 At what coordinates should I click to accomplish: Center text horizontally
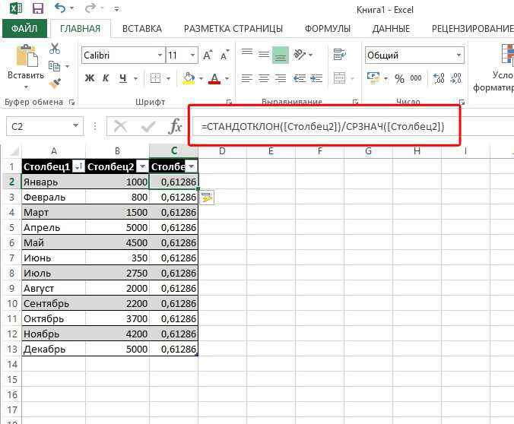click(264, 78)
